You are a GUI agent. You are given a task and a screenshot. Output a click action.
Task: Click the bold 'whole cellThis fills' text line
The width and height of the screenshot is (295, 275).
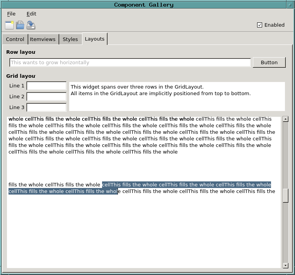[101, 119]
